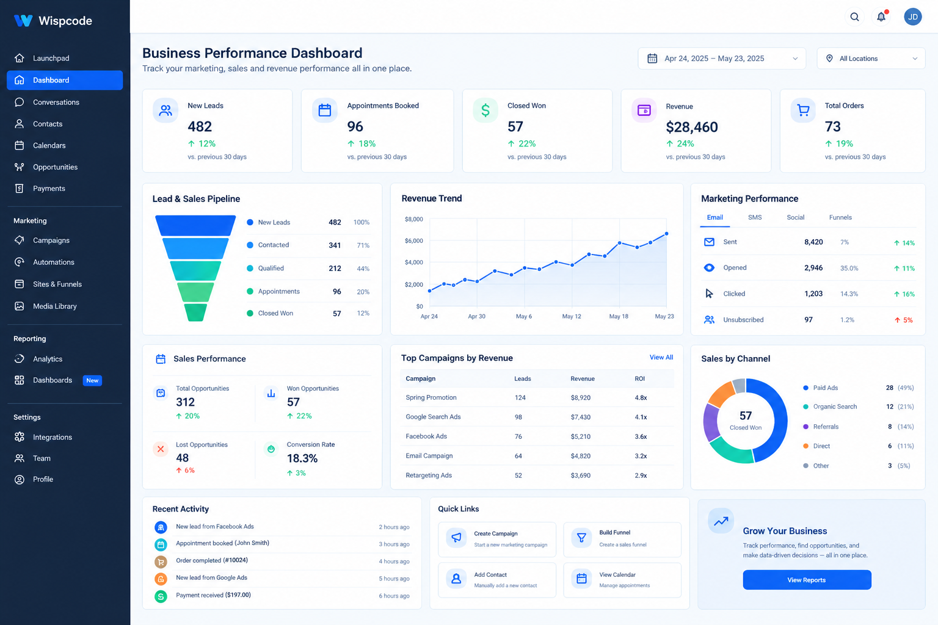Click the Wispcode logo
938x625 pixels.
pos(53,21)
